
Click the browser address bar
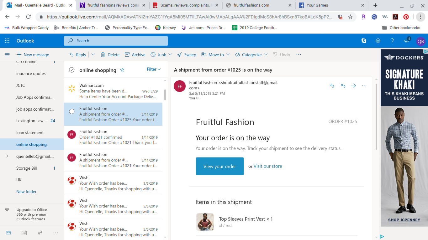coord(189,17)
